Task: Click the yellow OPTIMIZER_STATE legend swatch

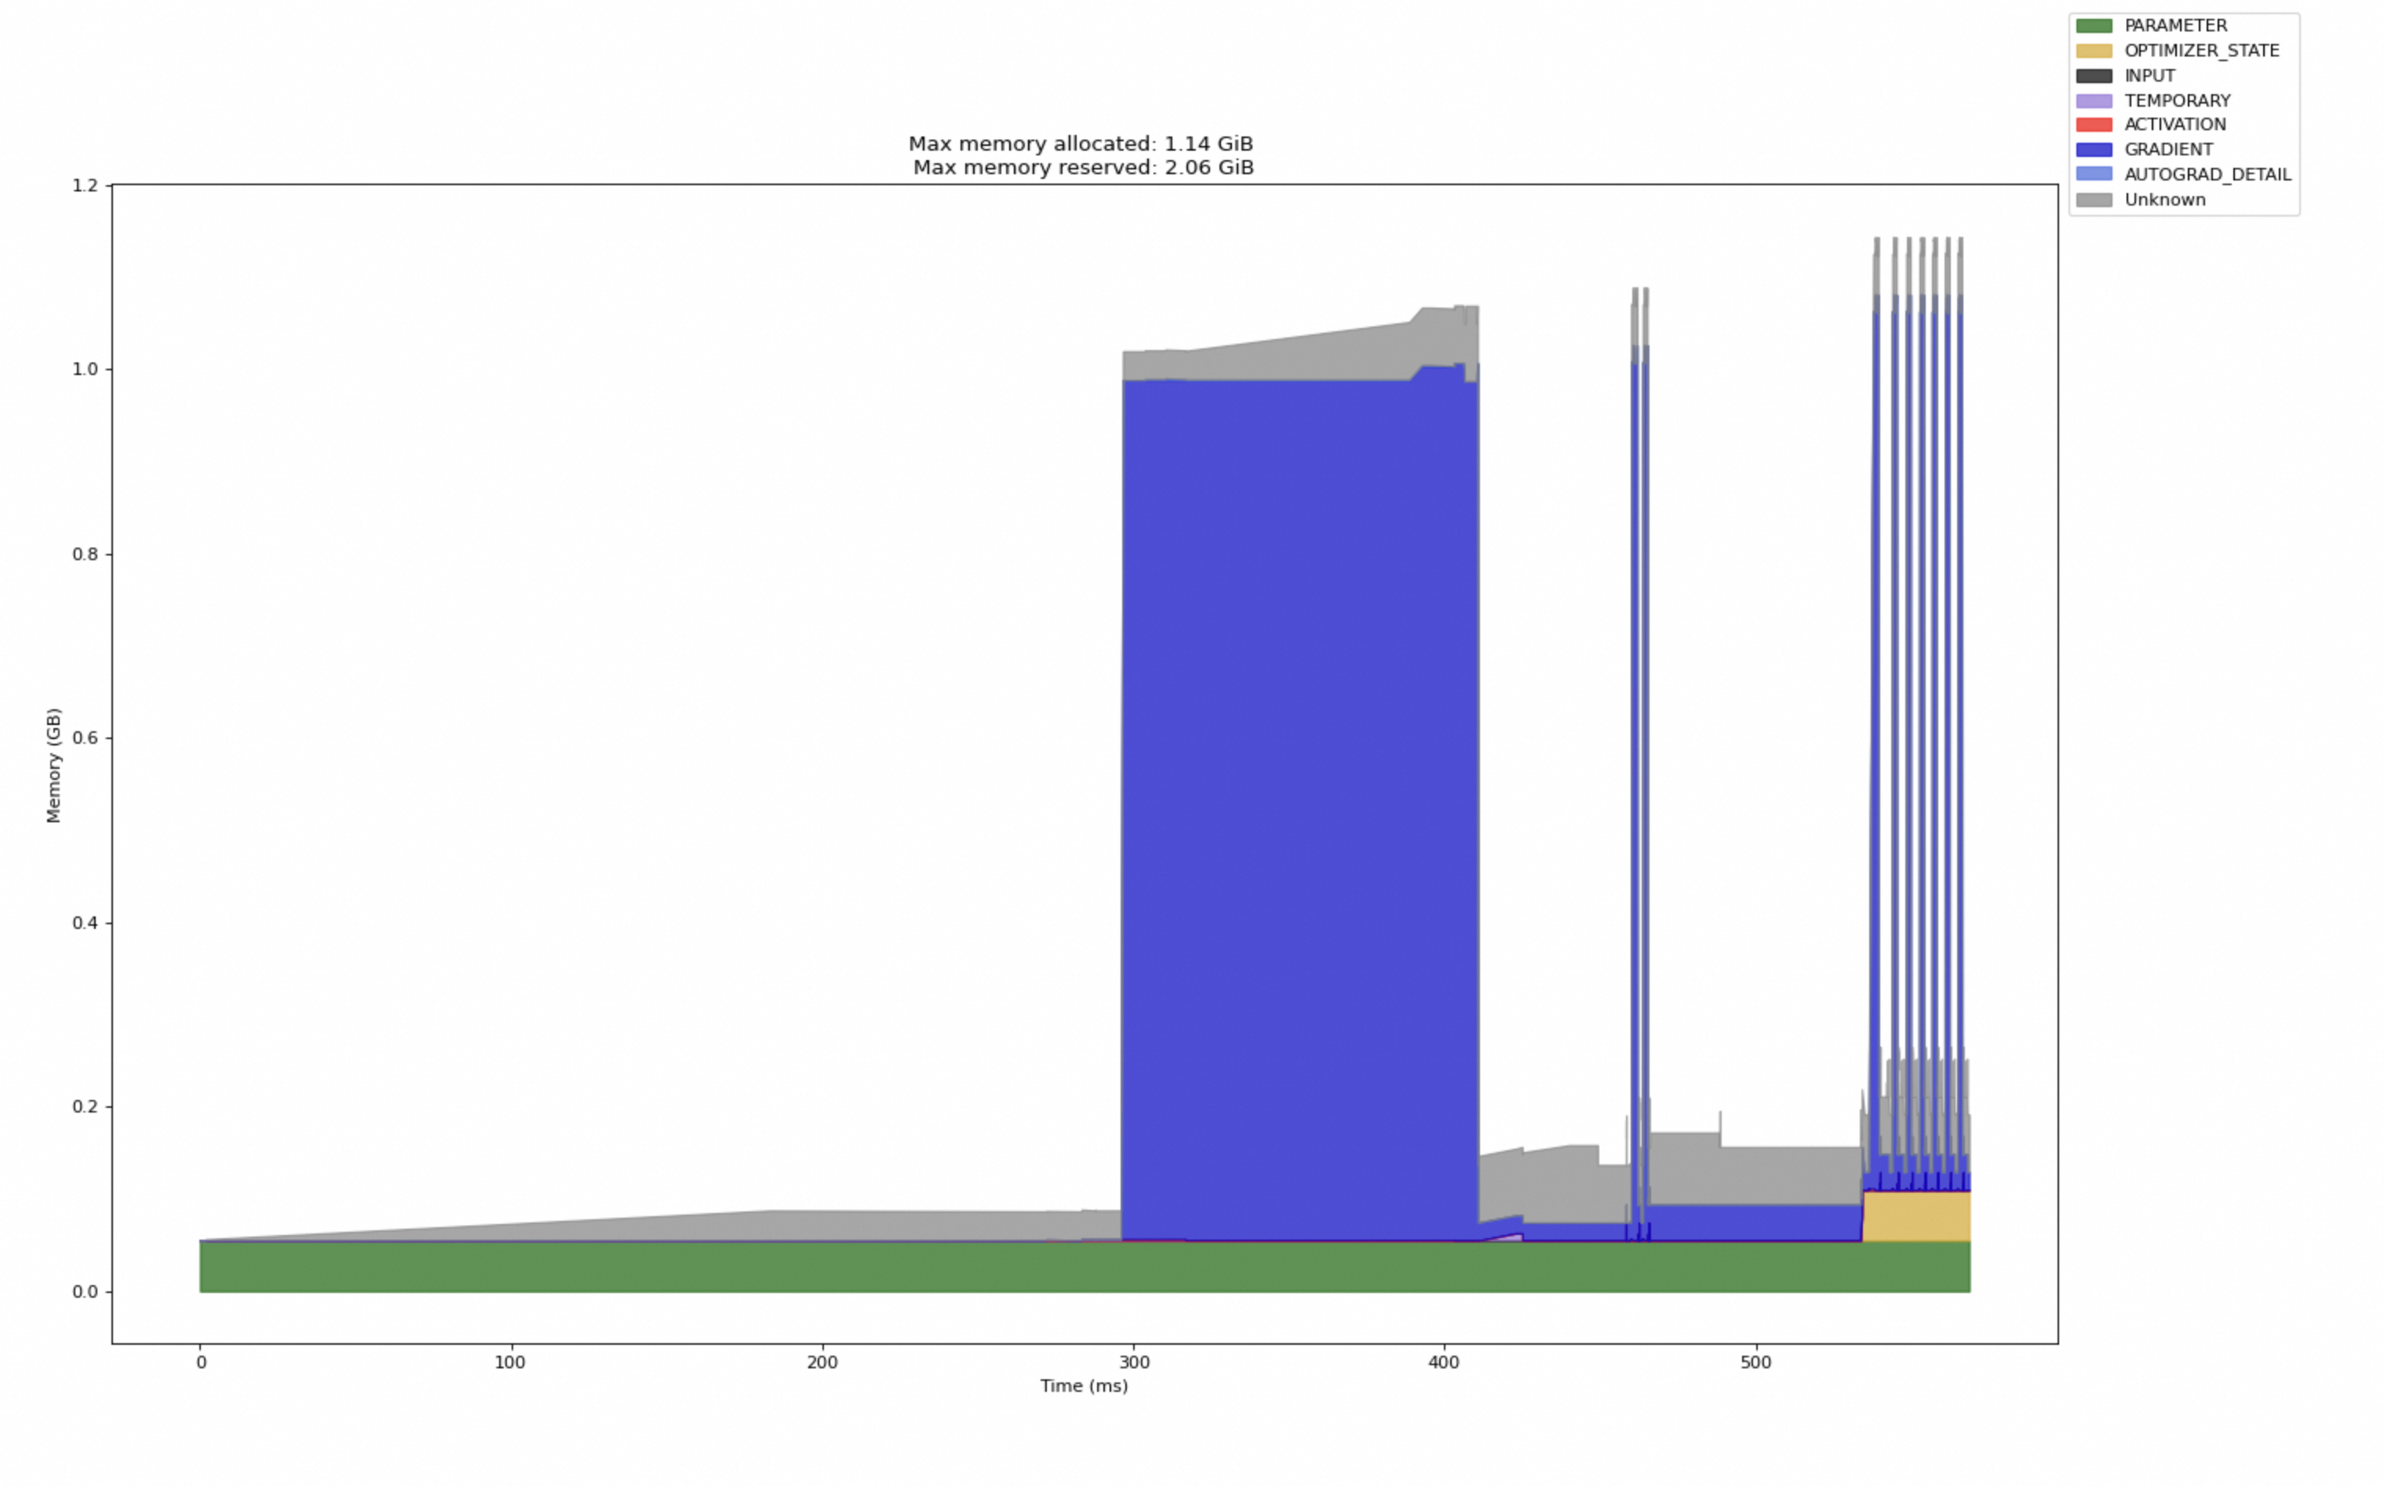Action: [2094, 50]
